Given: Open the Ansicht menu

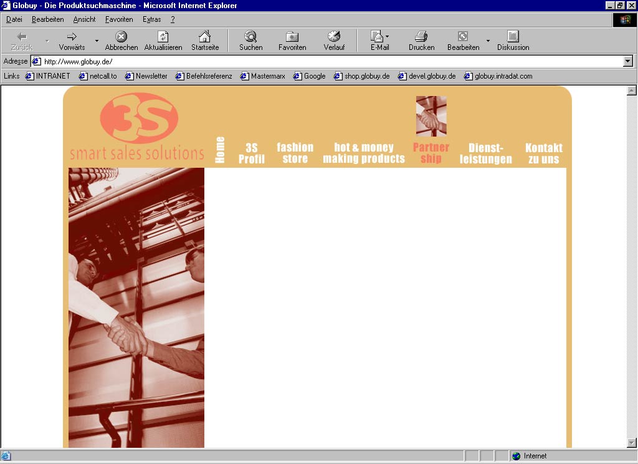Looking at the screenshot, I should click(84, 19).
